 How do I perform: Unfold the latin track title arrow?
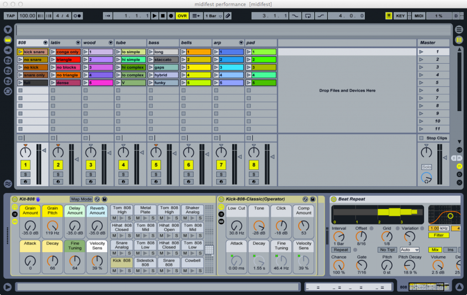click(78, 42)
